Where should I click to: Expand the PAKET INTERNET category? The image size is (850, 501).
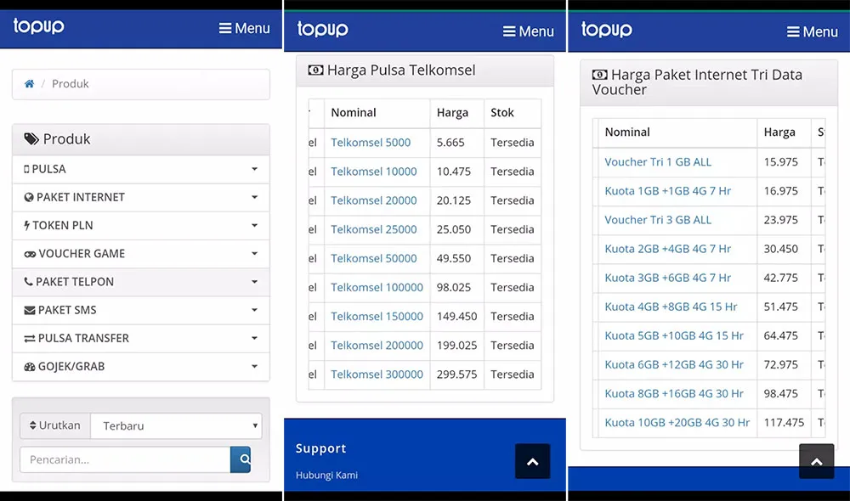point(141,197)
